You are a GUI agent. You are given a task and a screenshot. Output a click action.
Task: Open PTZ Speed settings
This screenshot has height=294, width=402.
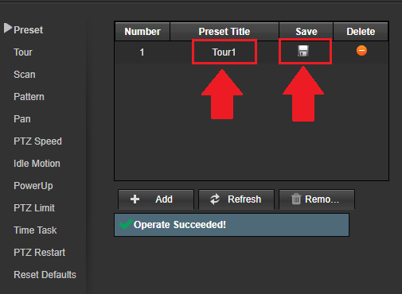pos(37,141)
